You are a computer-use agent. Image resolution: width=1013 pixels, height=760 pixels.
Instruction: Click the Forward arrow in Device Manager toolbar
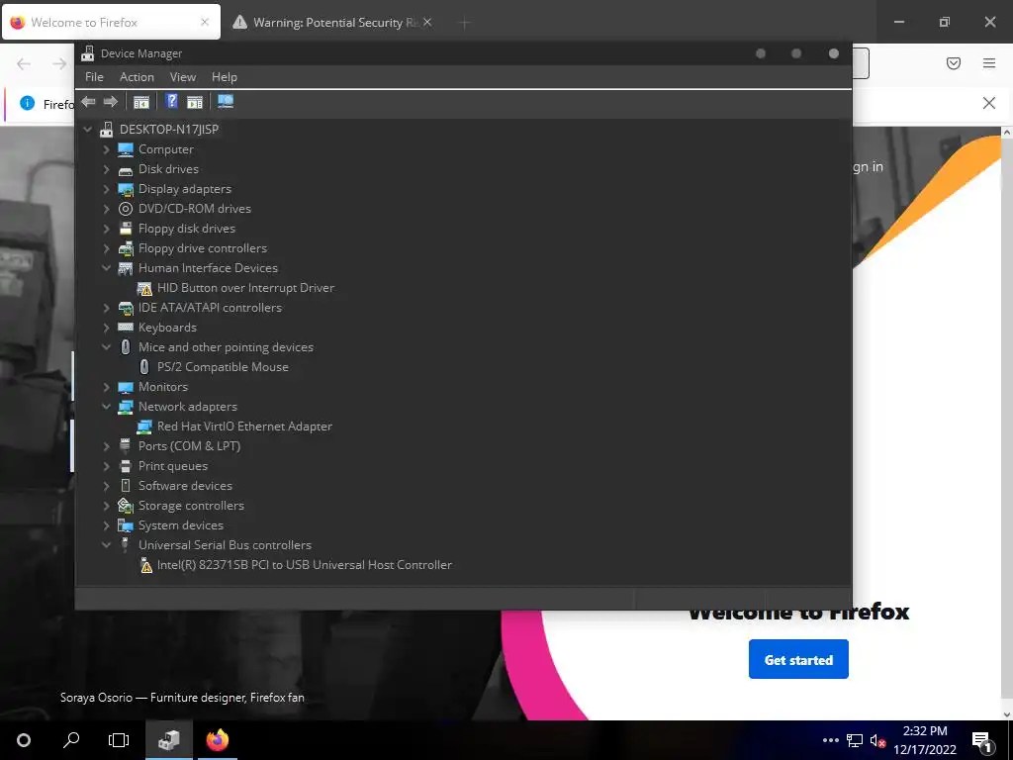[111, 102]
